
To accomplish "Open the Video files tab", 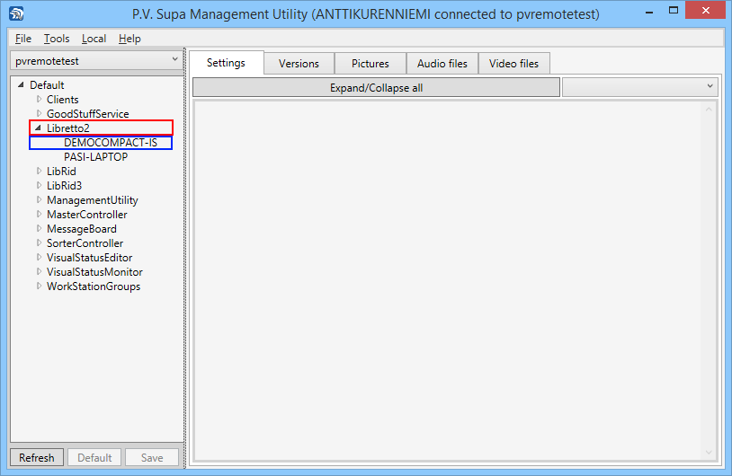I will click(513, 64).
